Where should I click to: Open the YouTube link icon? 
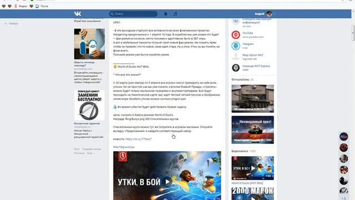tap(236, 34)
